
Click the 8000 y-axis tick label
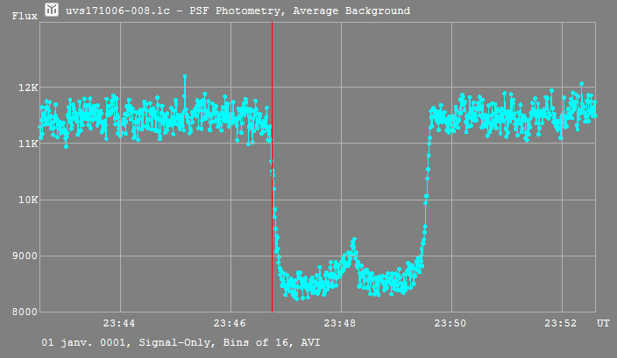click(x=26, y=312)
